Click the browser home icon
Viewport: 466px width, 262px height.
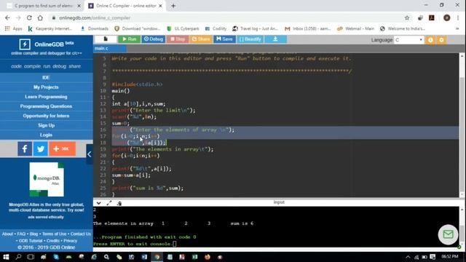tap(40, 17)
